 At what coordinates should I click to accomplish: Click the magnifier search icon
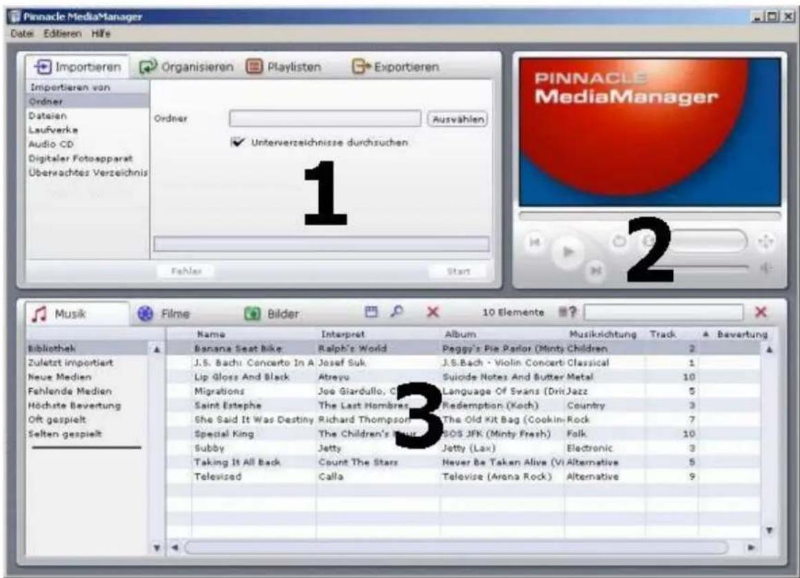pos(397,311)
